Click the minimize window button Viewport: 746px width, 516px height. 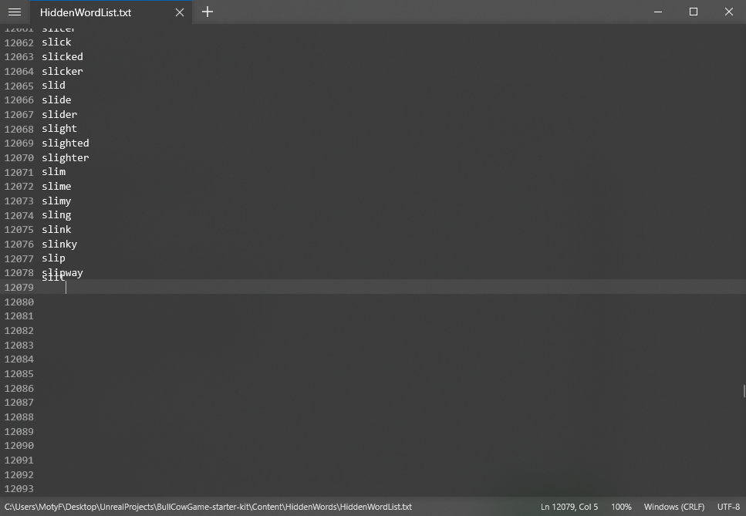pos(657,12)
